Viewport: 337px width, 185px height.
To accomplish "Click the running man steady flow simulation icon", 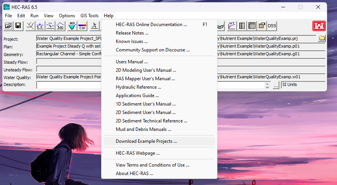I will [x=94, y=26].
